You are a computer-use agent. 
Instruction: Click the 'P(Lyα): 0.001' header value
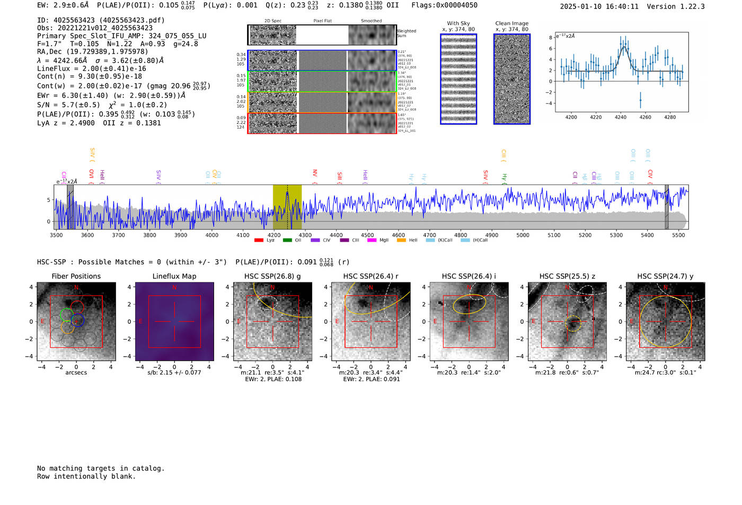click(x=231, y=5)
